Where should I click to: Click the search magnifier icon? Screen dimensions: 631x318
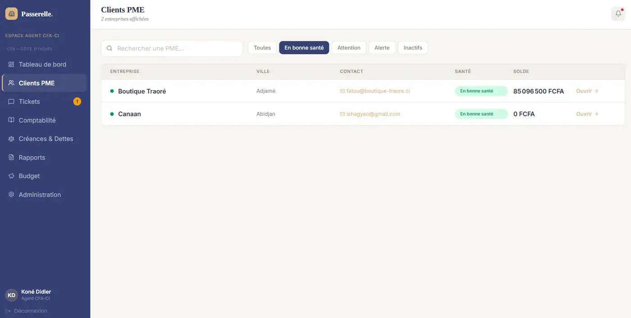(x=109, y=48)
